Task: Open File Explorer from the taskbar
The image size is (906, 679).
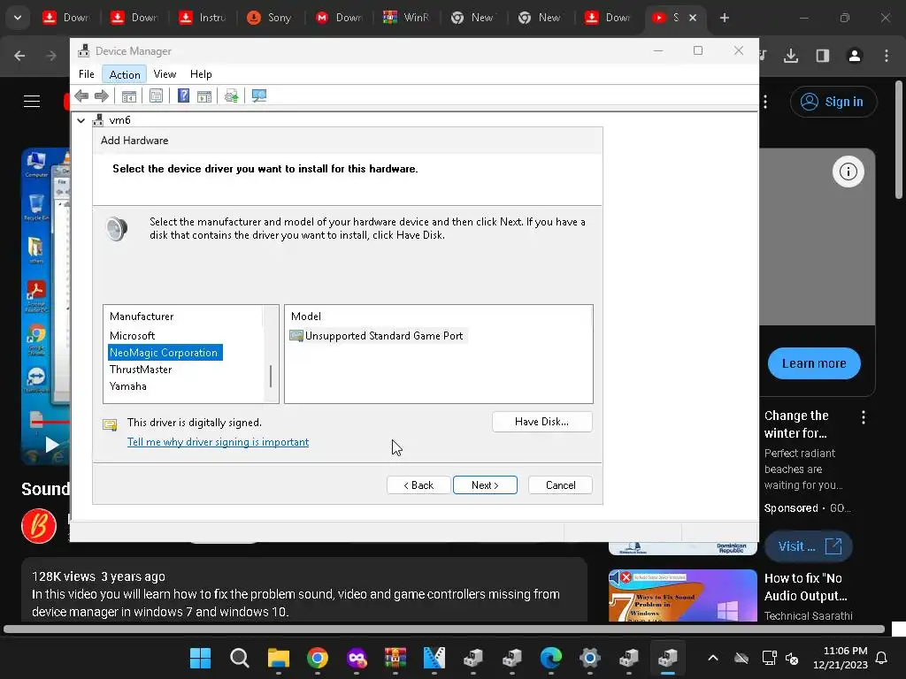Action: [x=279, y=658]
